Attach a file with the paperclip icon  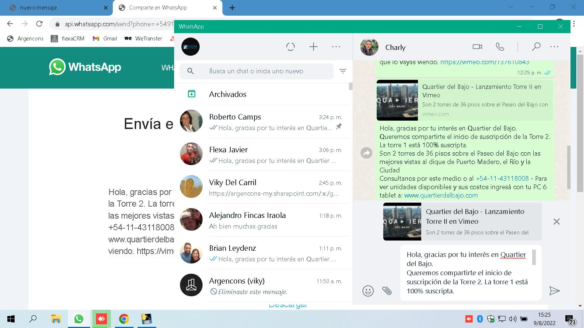coord(387,290)
